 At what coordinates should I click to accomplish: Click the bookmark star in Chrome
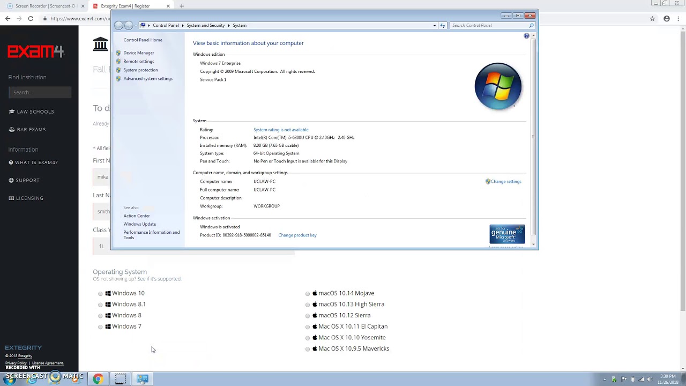(x=652, y=18)
